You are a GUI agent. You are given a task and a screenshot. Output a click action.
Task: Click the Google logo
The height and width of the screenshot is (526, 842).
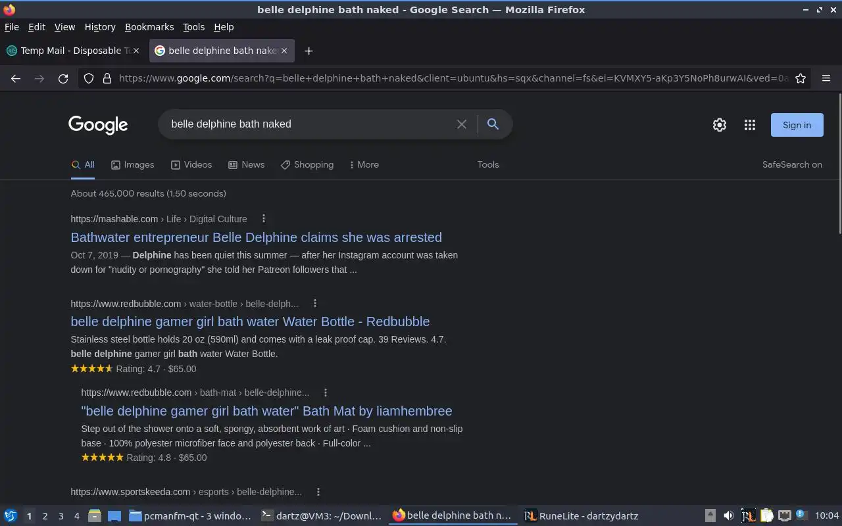point(98,125)
